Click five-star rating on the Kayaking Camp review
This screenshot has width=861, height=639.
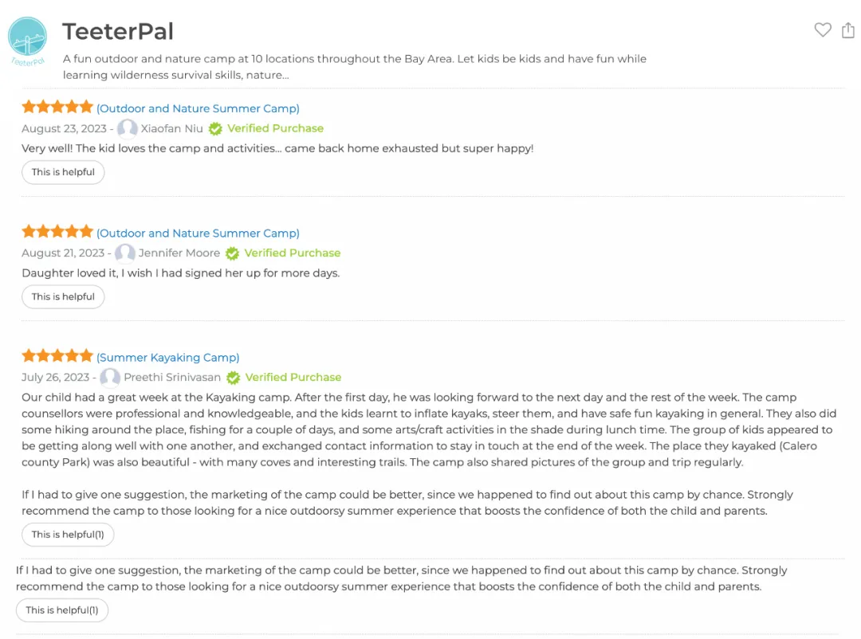[57, 355]
